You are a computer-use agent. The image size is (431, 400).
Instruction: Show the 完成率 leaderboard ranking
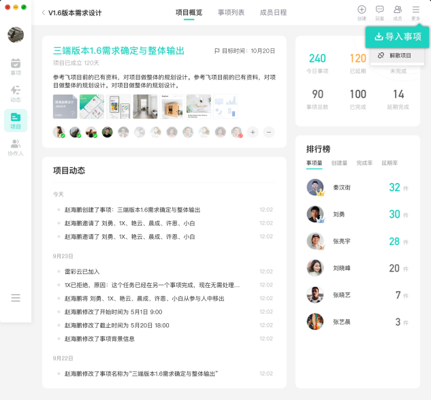[x=364, y=163]
